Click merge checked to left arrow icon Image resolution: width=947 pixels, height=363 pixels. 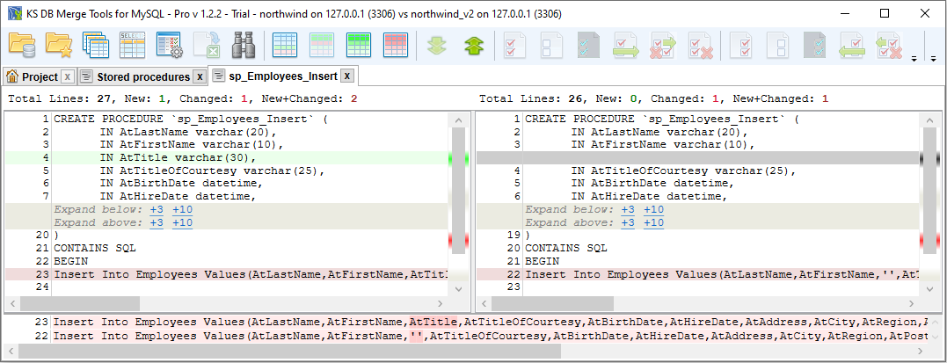[852, 46]
